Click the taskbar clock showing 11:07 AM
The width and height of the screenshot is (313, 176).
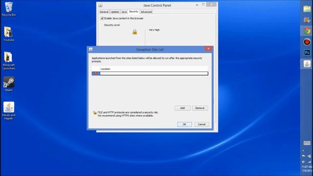click(307, 167)
